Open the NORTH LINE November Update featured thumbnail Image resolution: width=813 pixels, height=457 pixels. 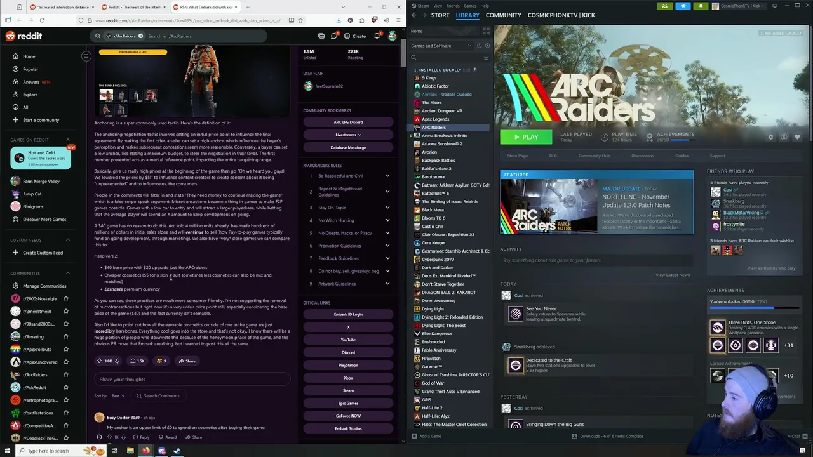point(549,206)
